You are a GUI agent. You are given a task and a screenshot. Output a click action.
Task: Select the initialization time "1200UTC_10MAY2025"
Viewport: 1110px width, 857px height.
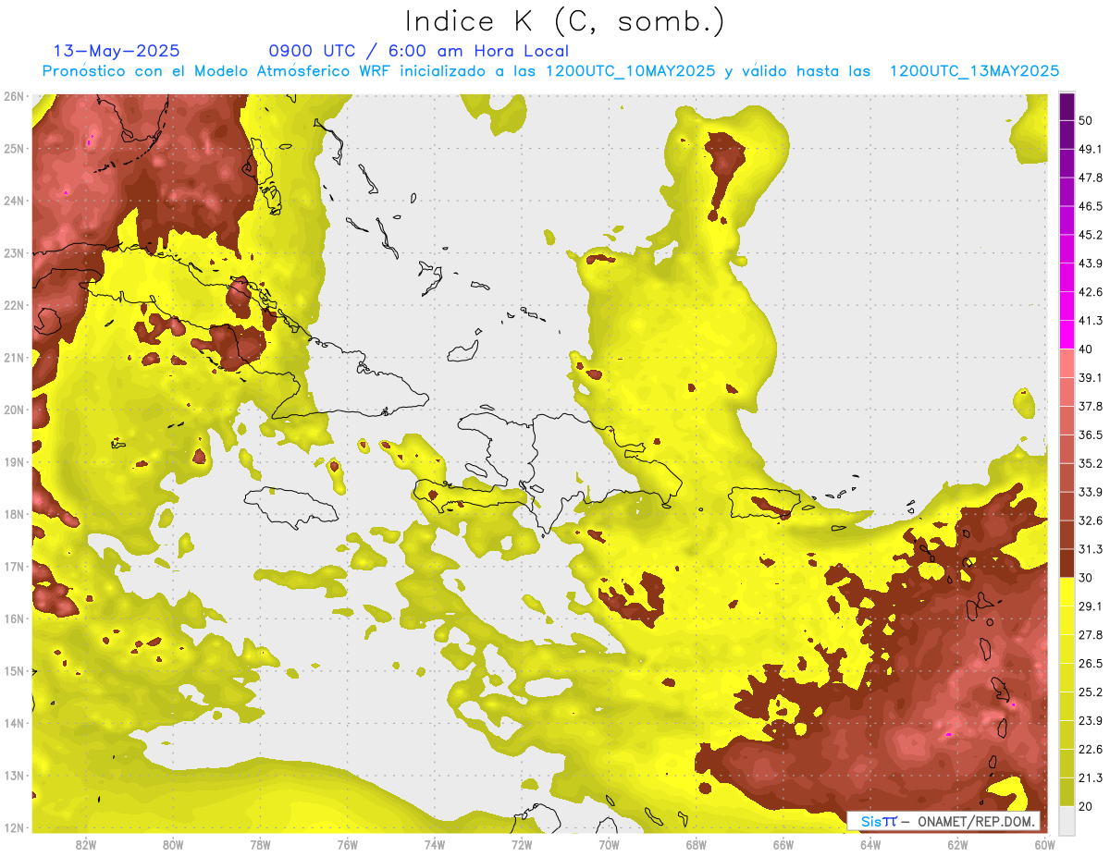click(630, 71)
